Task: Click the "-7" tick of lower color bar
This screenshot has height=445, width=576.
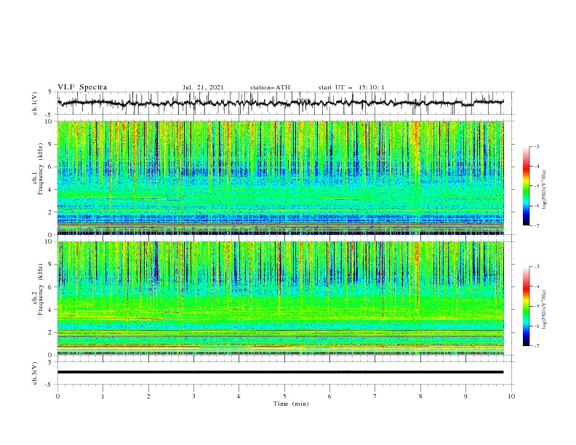Action: click(x=536, y=346)
